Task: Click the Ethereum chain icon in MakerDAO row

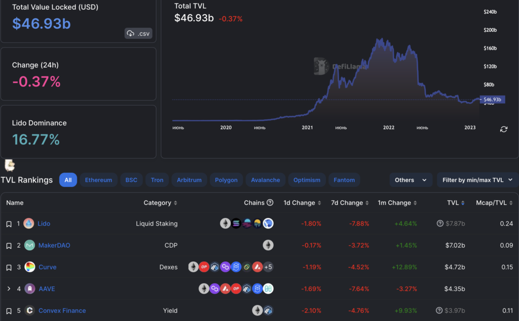Action: click(268, 245)
